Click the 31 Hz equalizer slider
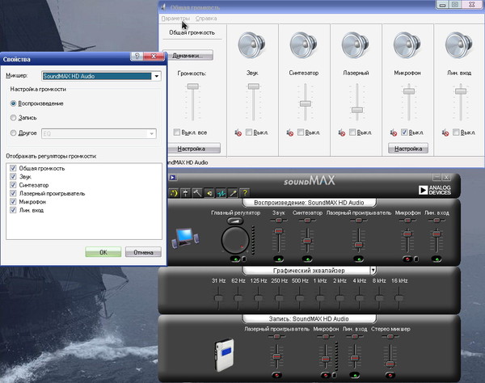This screenshot has height=383, width=485. pyautogui.click(x=218, y=298)
